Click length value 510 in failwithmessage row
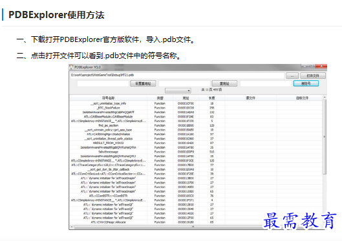The image size is (342, 241). pyautogui.click(x=211, y=152)
